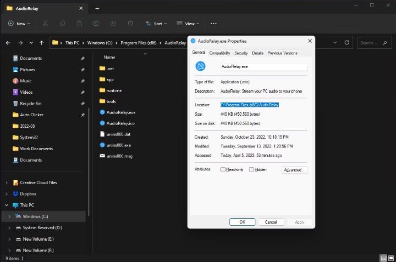Image resolution: width=396 pixels, height=262 pixels.
Task: Click Program Files (x86) in breadcrumb
Action: click(139, 43)
